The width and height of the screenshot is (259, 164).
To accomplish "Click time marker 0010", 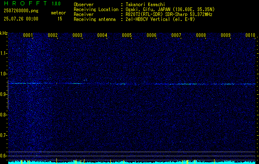I will tap(250, 35).
